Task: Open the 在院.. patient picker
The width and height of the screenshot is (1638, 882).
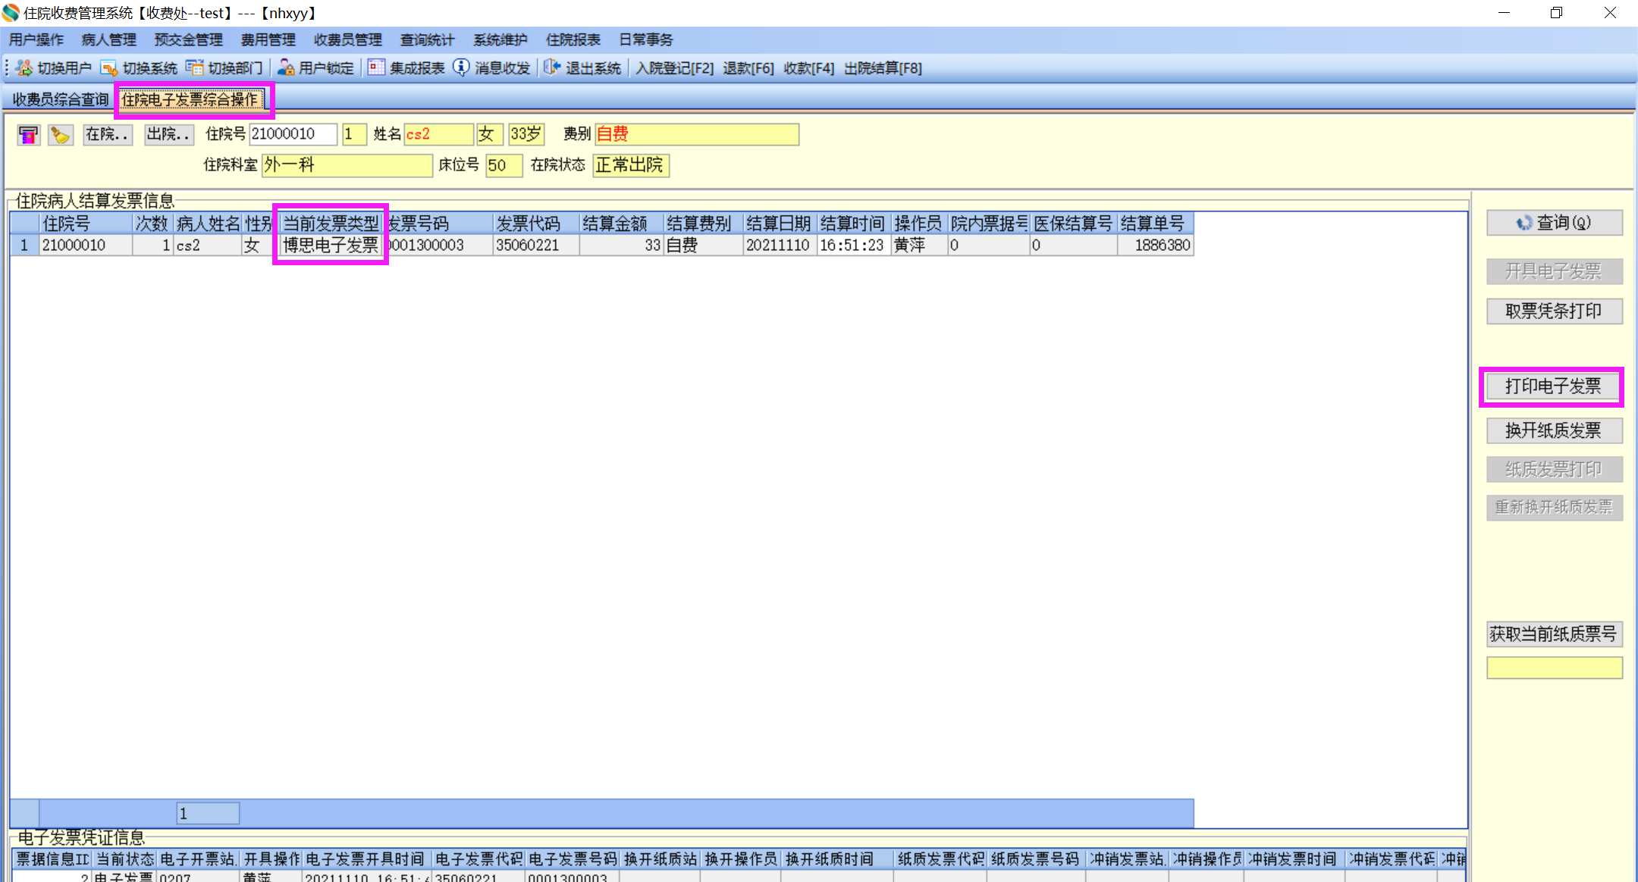Action: (107, 135)
